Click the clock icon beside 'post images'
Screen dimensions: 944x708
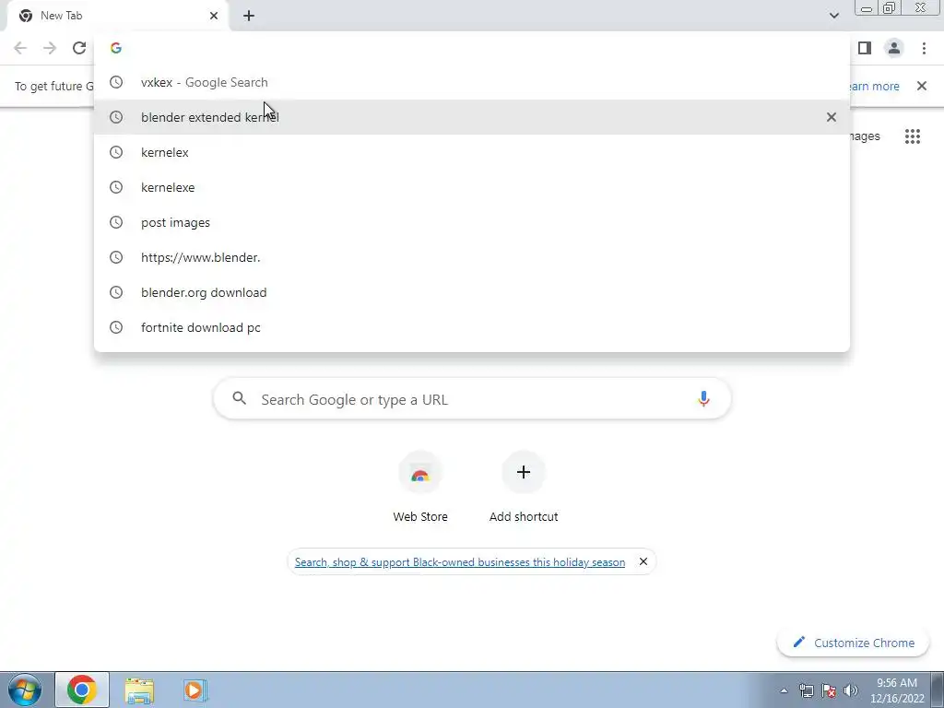click(x=116, y=222)
